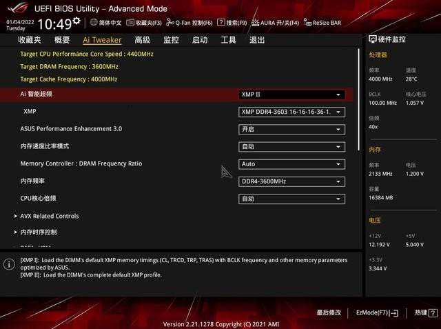Open 收藏夹(F3) favorites in top toolbar
Image resolution: width=441 pixels, height=329 pixels.
[x=144, y=23]
